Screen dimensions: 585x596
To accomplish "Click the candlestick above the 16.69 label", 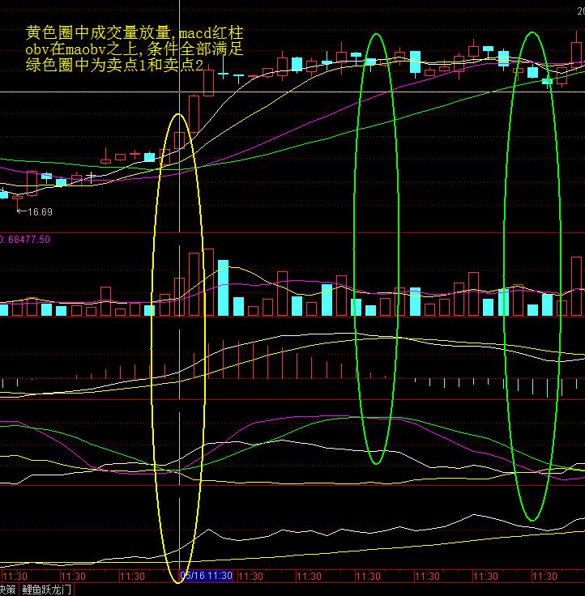I will coord(18,196).
